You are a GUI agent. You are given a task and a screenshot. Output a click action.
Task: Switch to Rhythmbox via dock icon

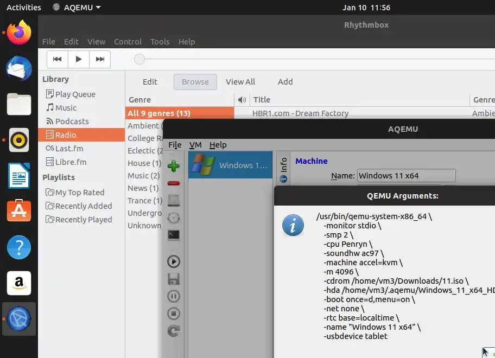[19, 140]
